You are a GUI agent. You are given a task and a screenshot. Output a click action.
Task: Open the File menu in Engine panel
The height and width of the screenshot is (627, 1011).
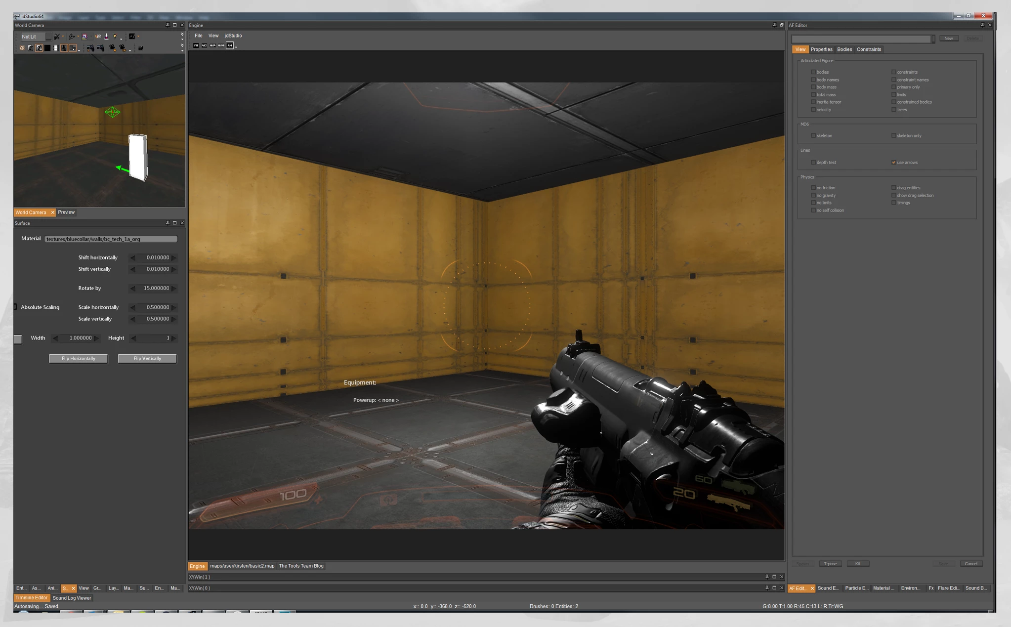(x=198, y=36)
